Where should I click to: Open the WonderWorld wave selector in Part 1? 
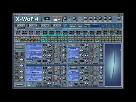tap(34, 50)
